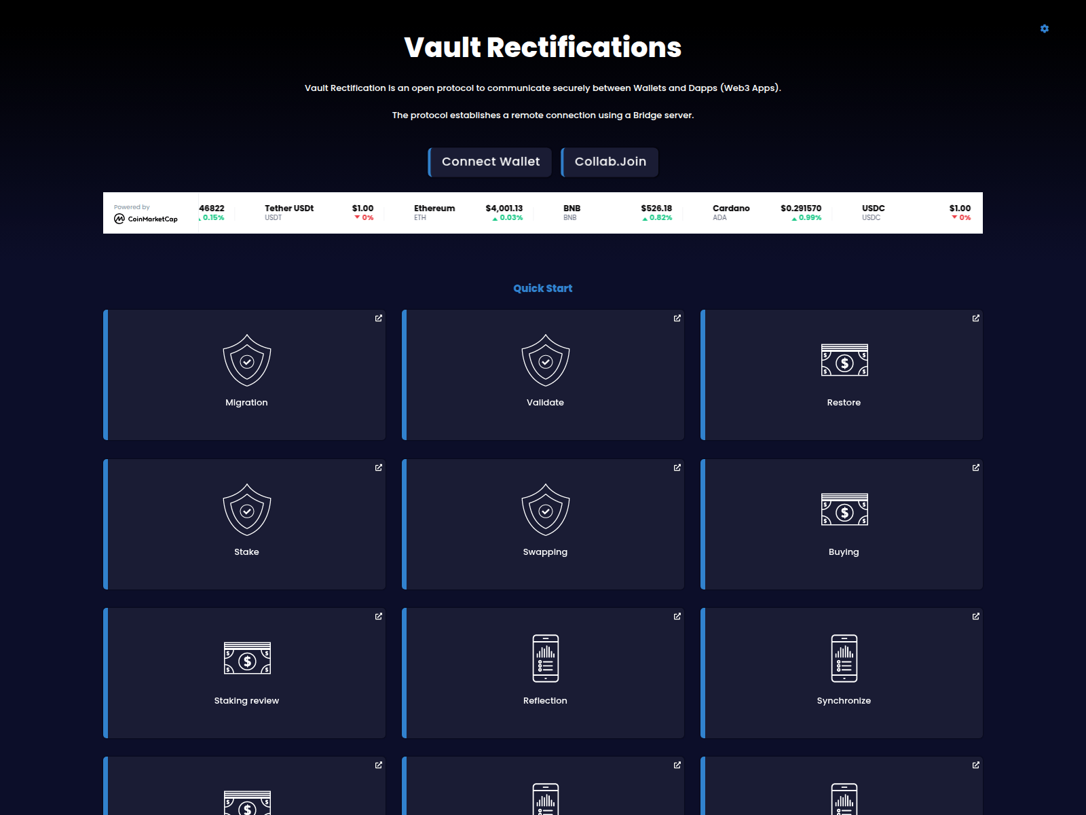Viewport: 1086px width, 815px height.
Task: Click the Staking review banknote icon
Action: tap(247, 658)
